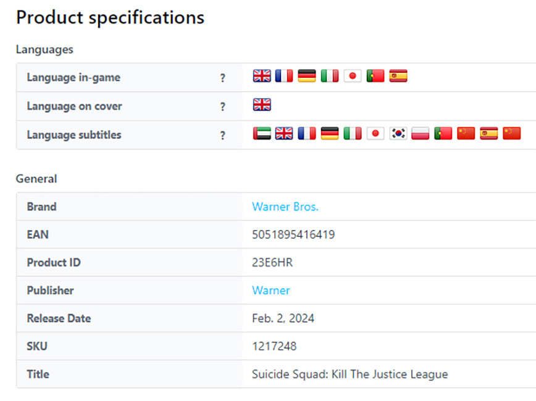Click the German flag in Language in-game row

307,76
